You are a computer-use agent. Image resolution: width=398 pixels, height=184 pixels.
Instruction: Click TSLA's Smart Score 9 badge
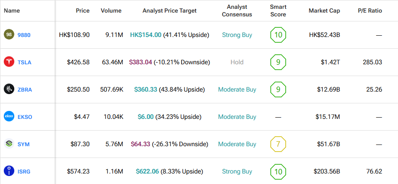click(278, 62)
